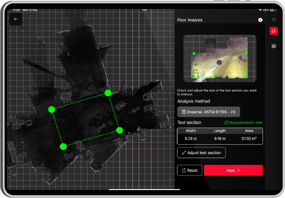Tap the home indicator bar at bottom
This screenshot has width=285, height=198.
pos(144,189)
